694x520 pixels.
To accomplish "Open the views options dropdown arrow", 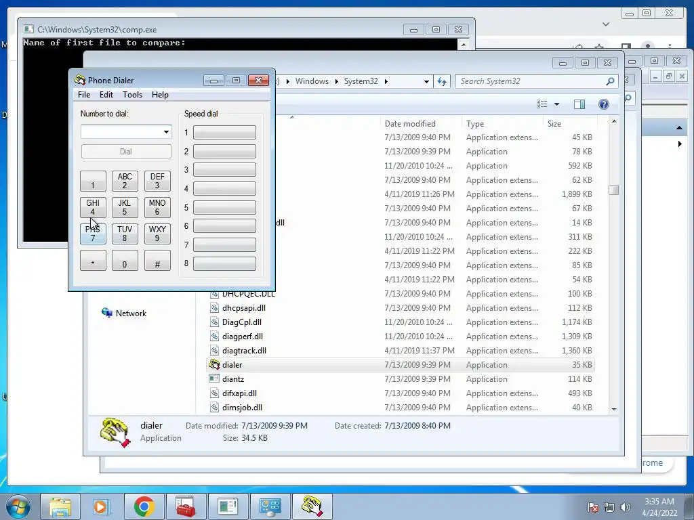I will tap(557, 104).
